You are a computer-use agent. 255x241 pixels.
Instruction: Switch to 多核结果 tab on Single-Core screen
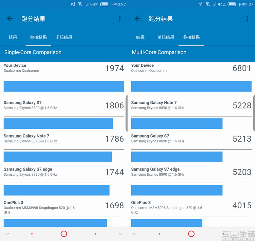(64, 37)
